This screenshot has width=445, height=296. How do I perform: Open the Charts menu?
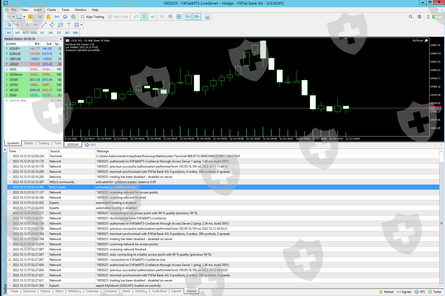click(51, 10)
